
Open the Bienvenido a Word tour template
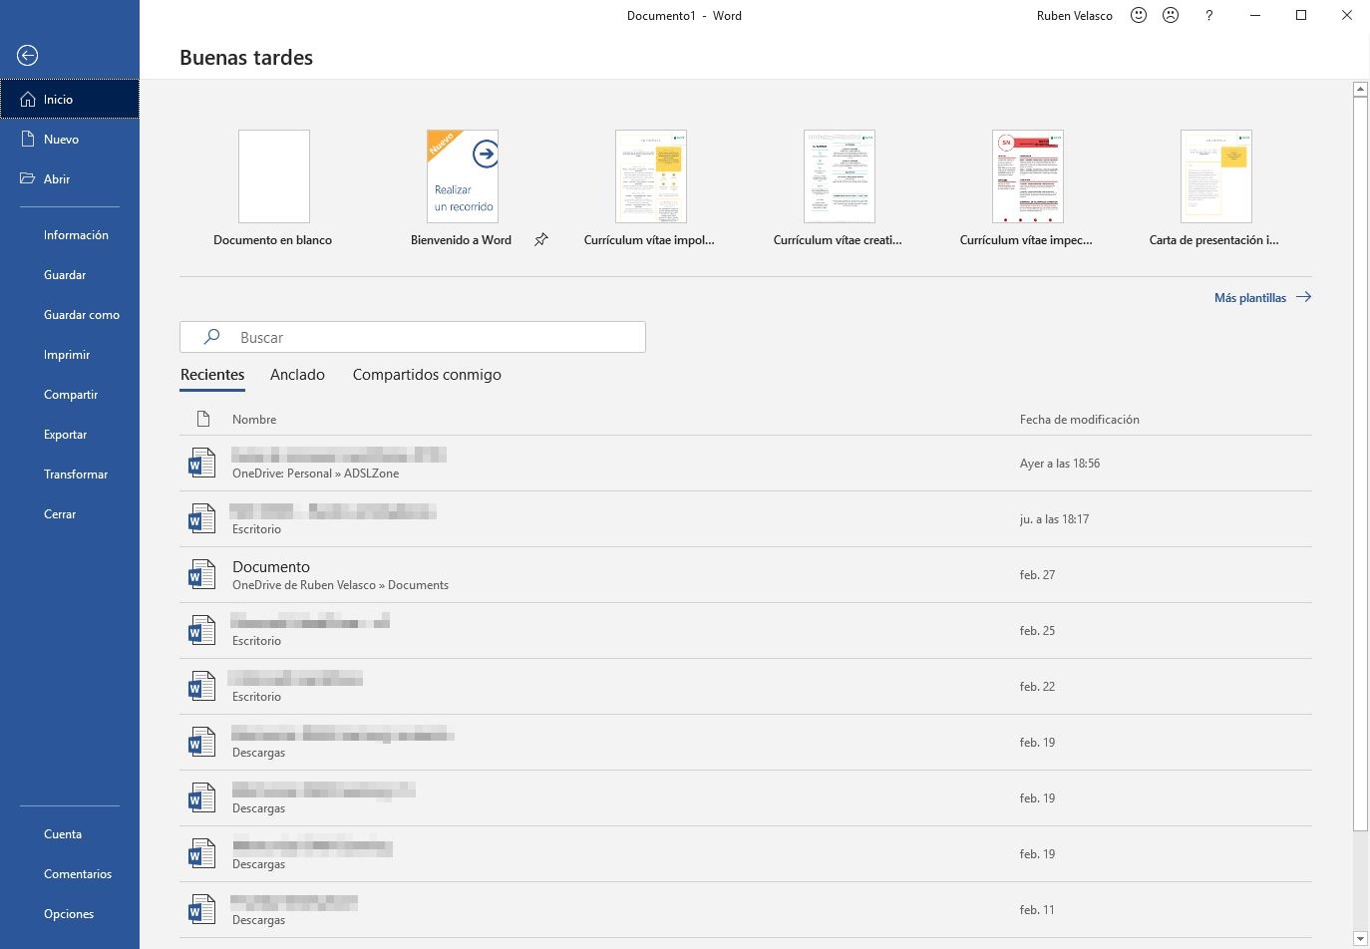(x=462, y=188)
